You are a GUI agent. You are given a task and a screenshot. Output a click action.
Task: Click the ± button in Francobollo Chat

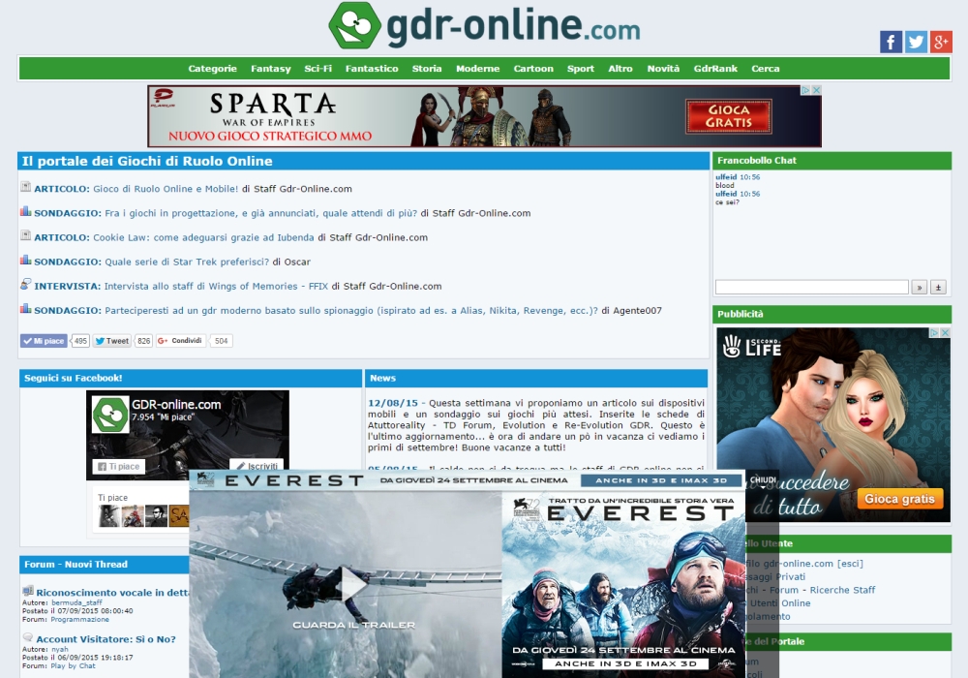point(938,287)
